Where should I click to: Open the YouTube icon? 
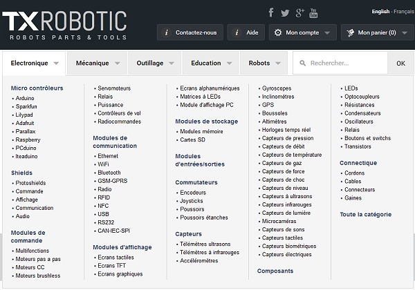click(313, 13)
